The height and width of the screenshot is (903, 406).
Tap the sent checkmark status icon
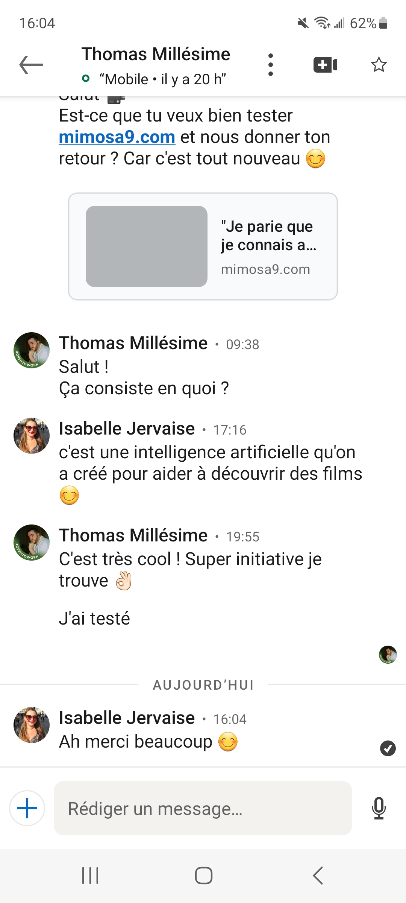tap(388, 748)
